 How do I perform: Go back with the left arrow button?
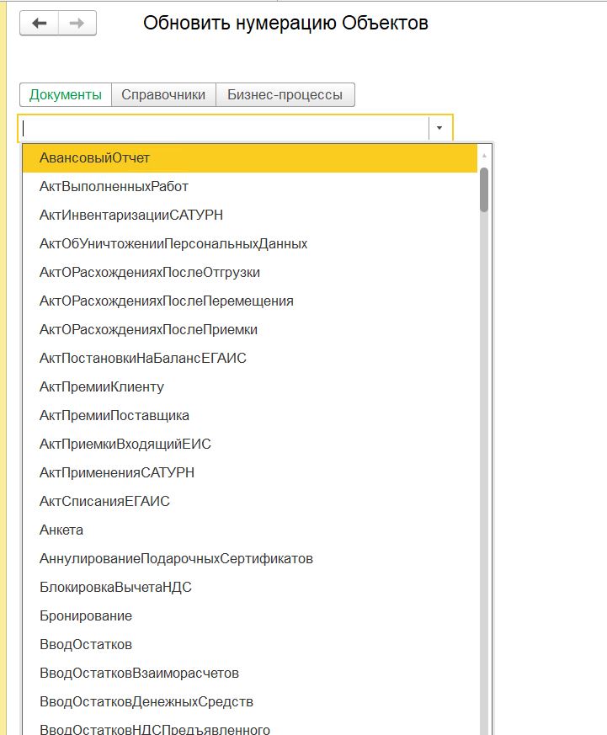[x=40, y=23]
